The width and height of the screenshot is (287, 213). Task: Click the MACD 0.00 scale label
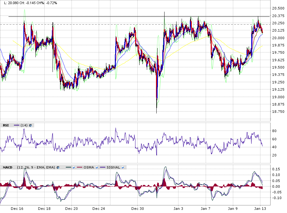tap(276, 186)
